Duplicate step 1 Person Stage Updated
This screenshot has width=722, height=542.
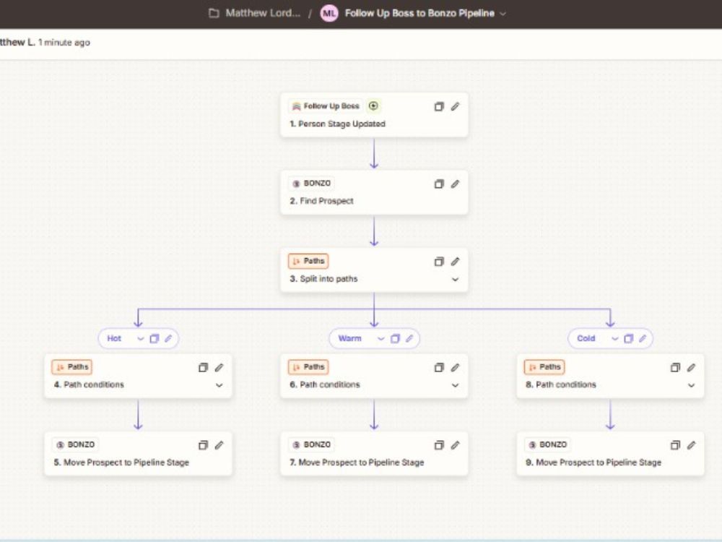coord(439,106)
